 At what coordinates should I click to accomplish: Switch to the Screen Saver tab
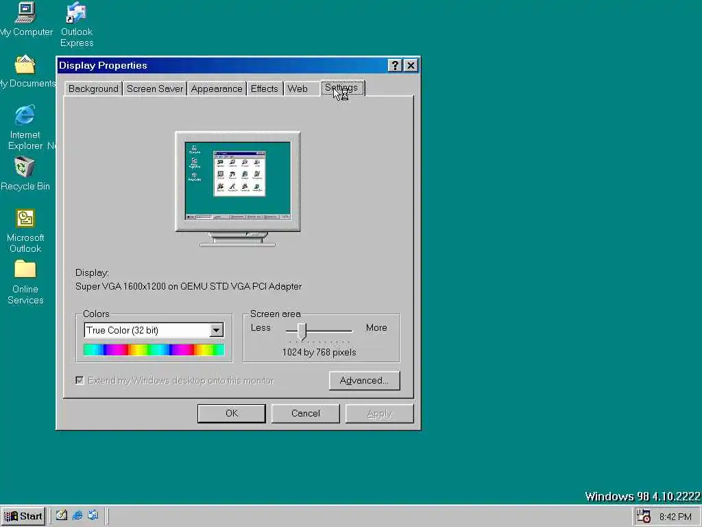(x=155, y=89)
